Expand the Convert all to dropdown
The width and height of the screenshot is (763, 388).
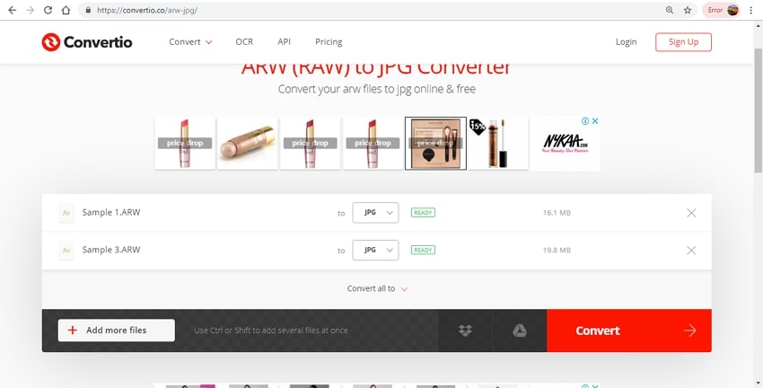pyautogui.click(x=377, y=288)
